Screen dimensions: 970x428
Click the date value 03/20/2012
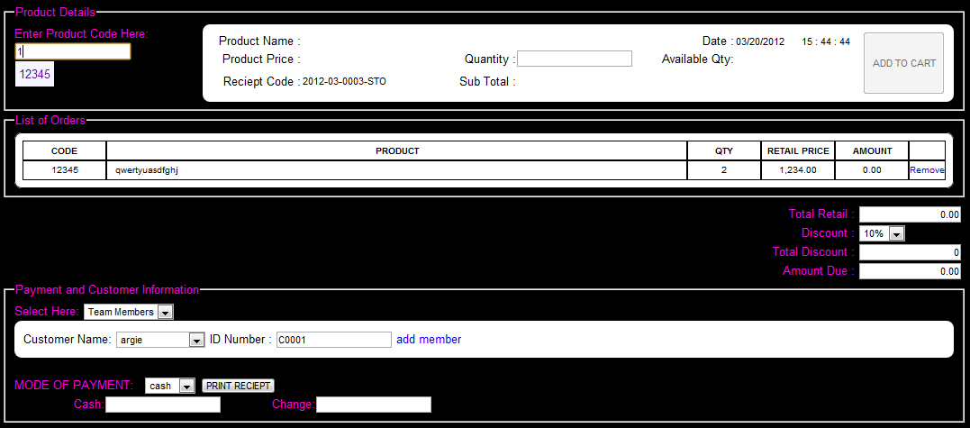tap(760, 42)
